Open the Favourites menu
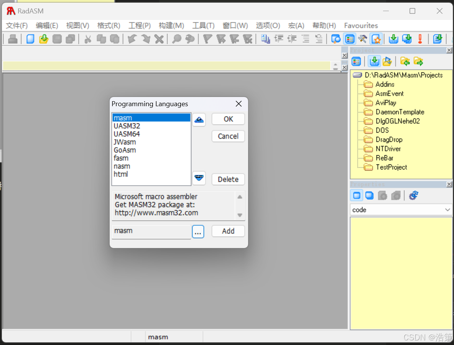 tap(361, 25)
